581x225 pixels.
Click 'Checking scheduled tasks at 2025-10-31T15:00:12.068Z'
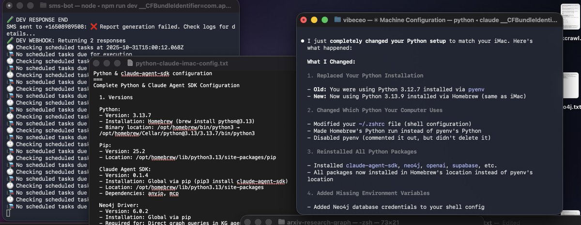[95, 48]
